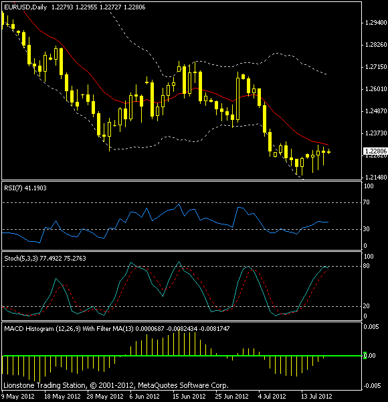Click the 4 Jul 2012 date marker
Screen dimensions: 388x402
[x=272, y=397]
